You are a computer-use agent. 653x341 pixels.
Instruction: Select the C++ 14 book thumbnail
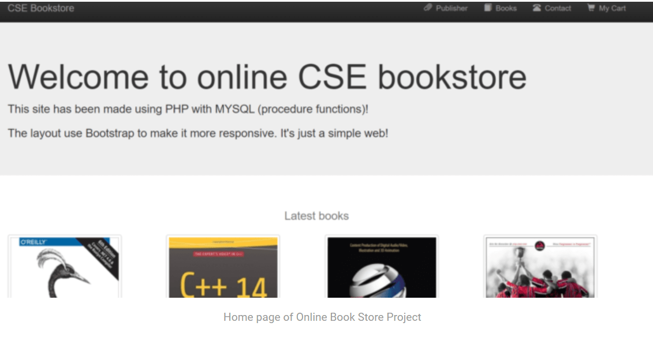(x=224, y=267)
